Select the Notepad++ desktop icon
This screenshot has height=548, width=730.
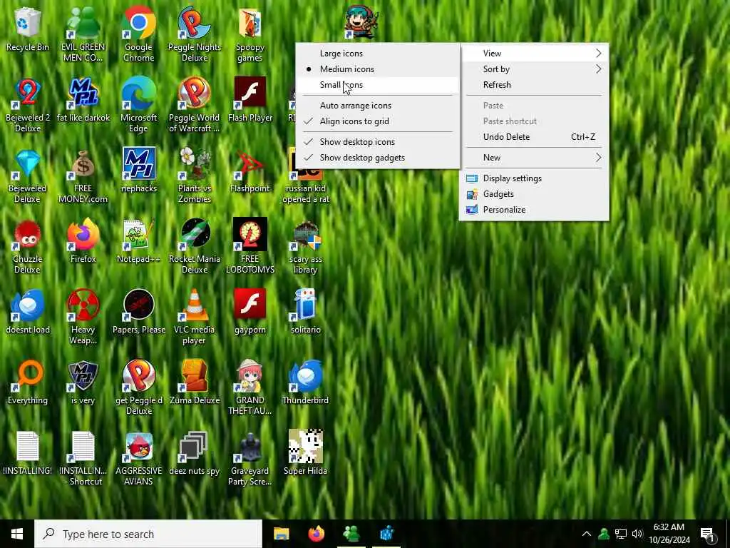pos(139,241)
